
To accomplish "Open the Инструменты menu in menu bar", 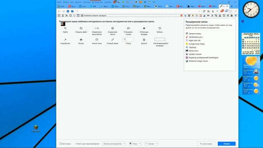I will tap(97, 2).
